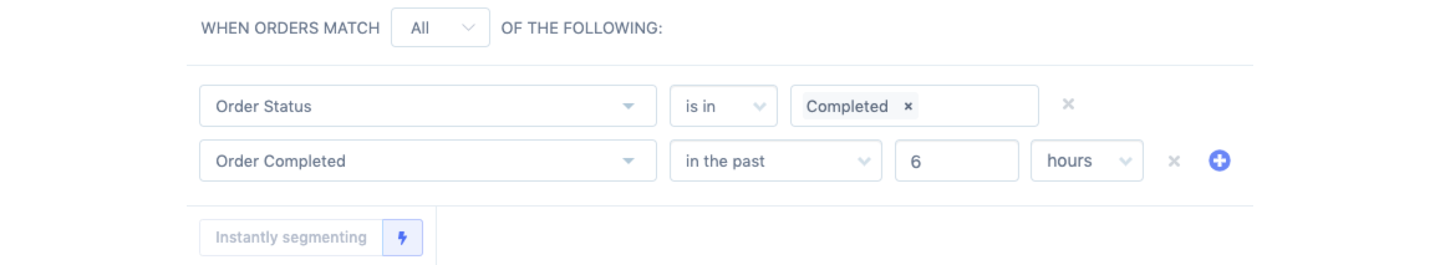Click the caret arrow in Order Completed dropdown
The image size is (1440, 265).
coord(629,161)
